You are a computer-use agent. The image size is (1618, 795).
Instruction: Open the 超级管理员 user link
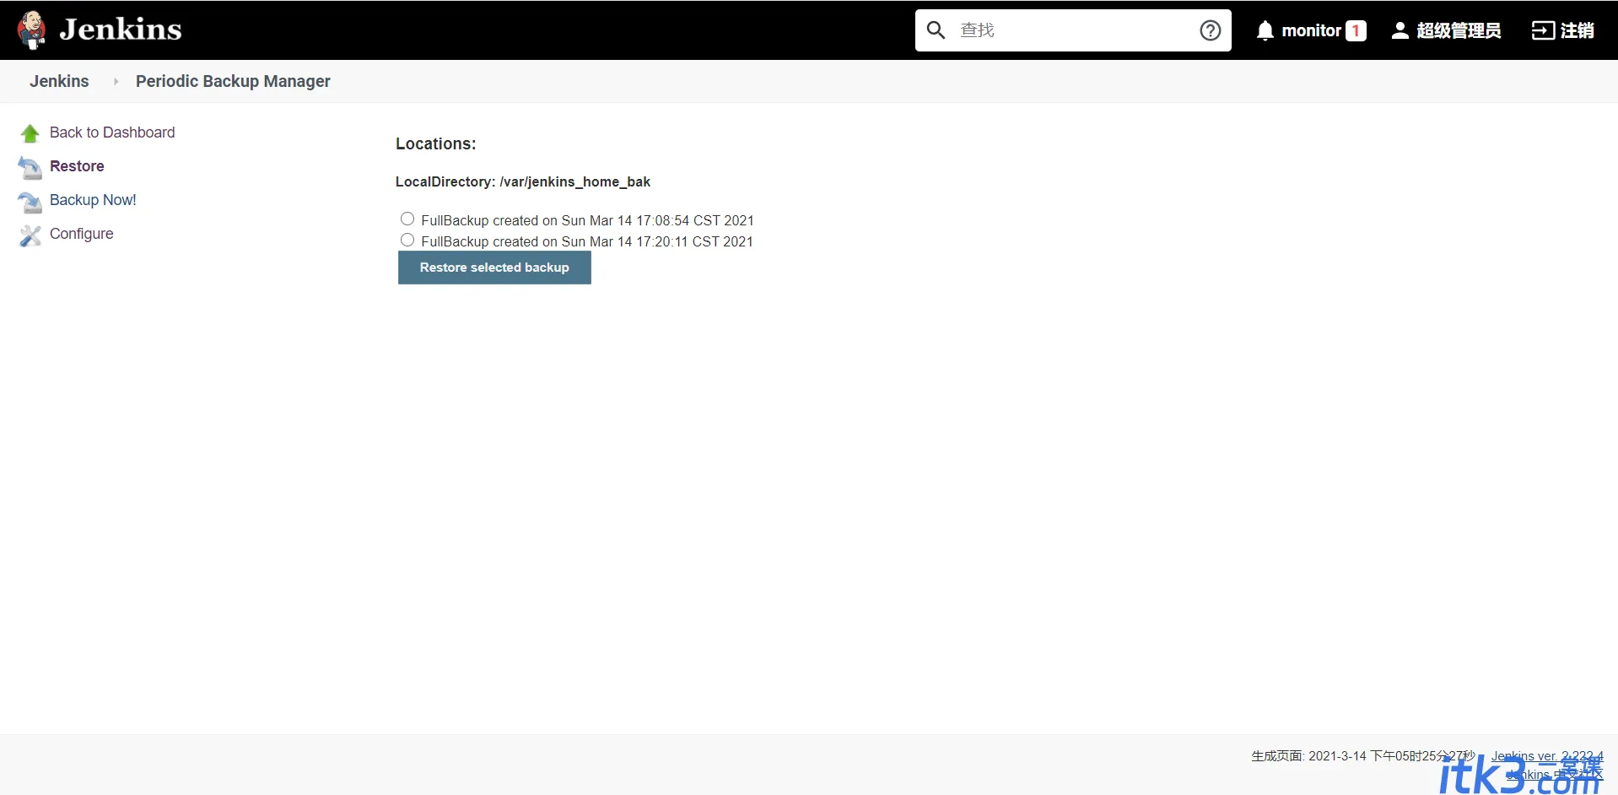1459,30
